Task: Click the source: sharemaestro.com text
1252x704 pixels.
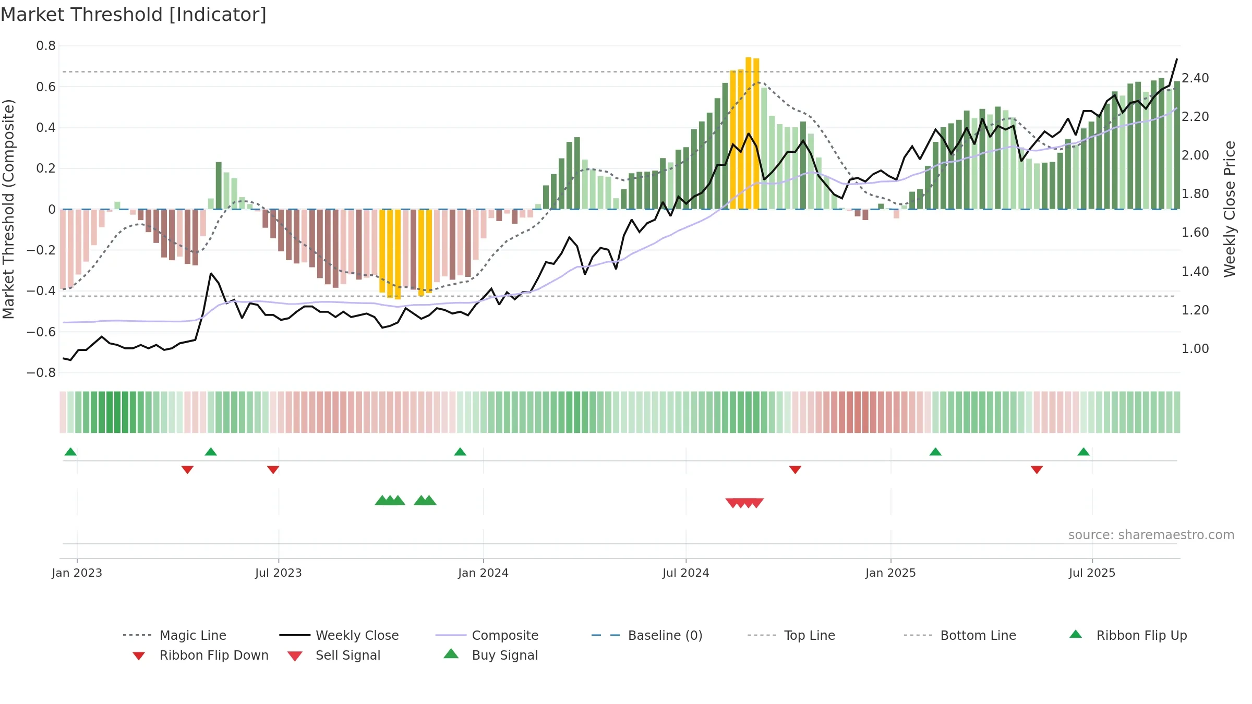Action: click(x=1151, y=535)
